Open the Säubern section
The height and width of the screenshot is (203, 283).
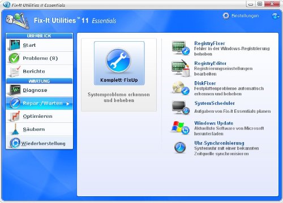[40, 129]
